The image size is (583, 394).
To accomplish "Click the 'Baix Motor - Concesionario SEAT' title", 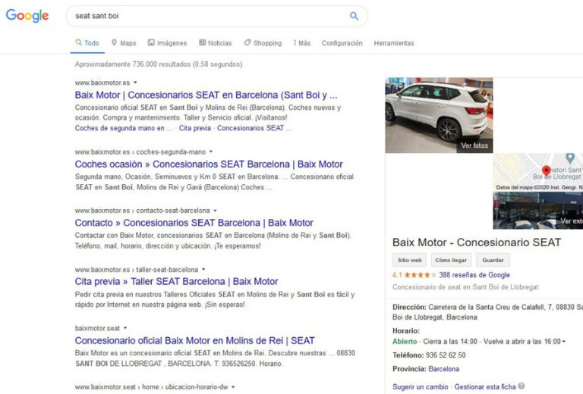I will 477,242.
